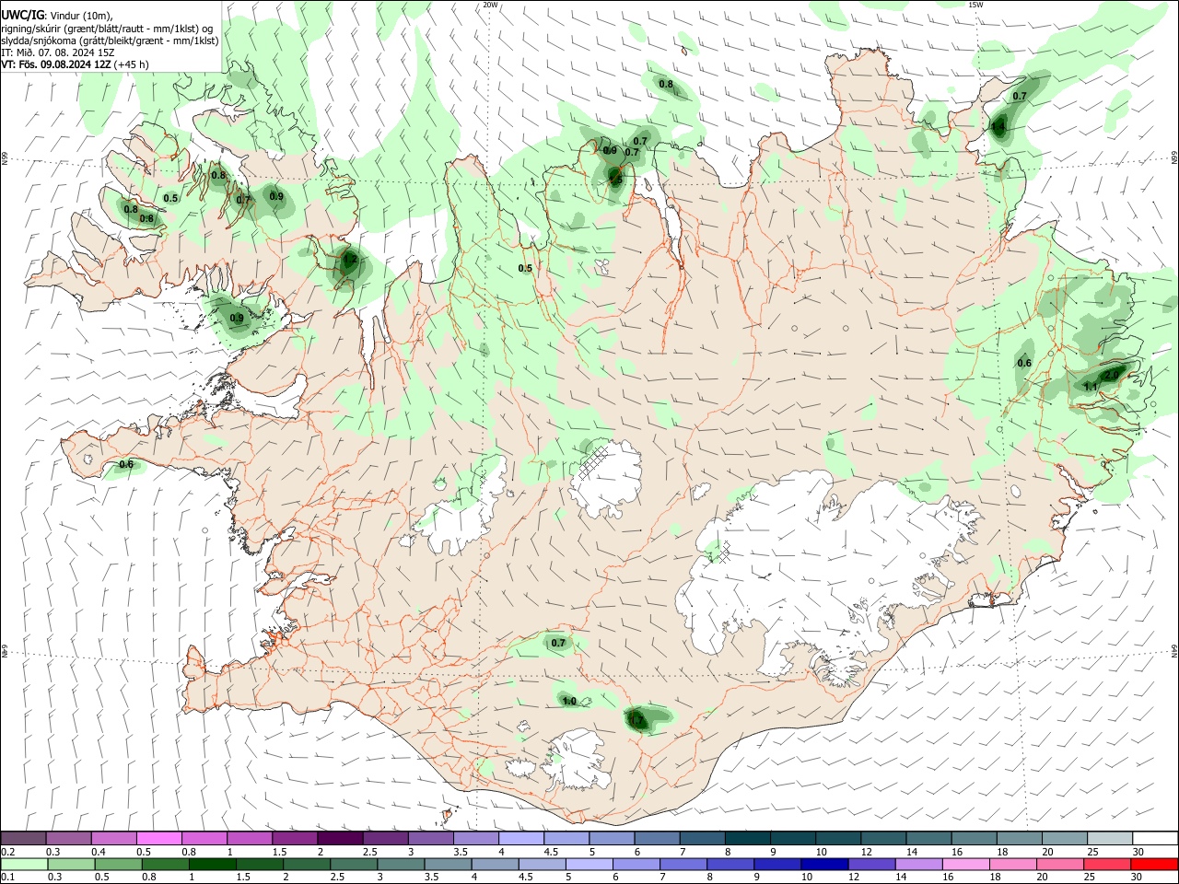Click the 0.8 value offshore north of Iceland
1179x884 pixels.
pos(666,84)
